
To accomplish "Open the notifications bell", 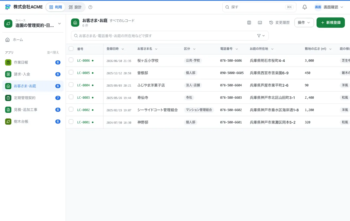I will click(305, 7).
